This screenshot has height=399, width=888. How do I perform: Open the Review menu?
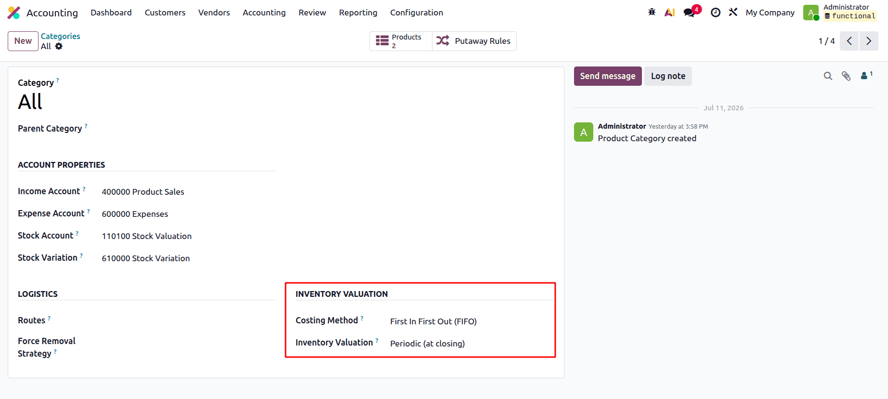point(313,13)
